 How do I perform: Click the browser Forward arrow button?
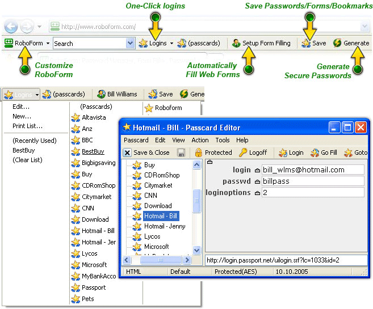click(27, 27)
